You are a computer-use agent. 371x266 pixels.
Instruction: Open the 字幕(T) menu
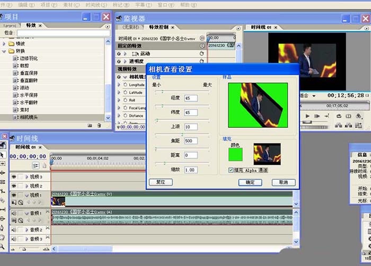(144, 4)
